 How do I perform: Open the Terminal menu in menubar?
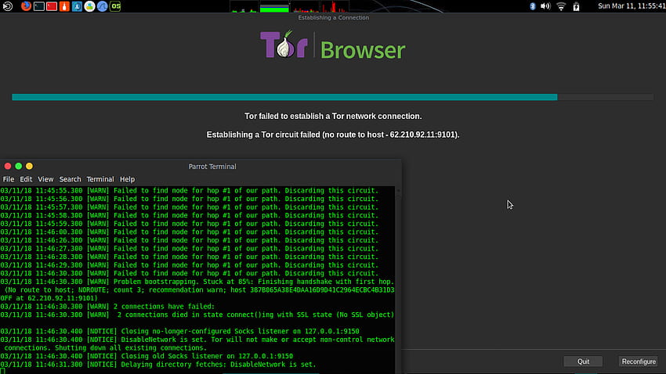(x=100, y=179)
